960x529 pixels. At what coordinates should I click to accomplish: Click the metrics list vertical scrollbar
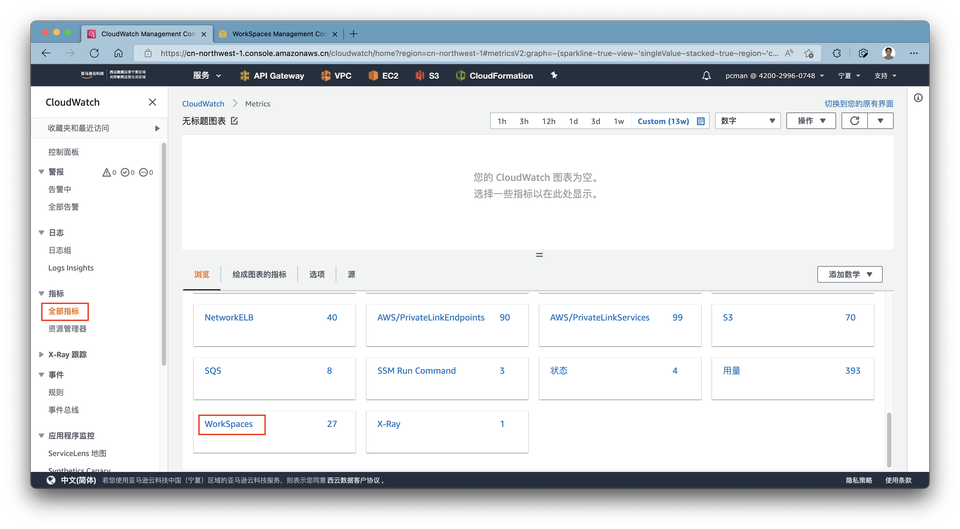pos(889,440)
